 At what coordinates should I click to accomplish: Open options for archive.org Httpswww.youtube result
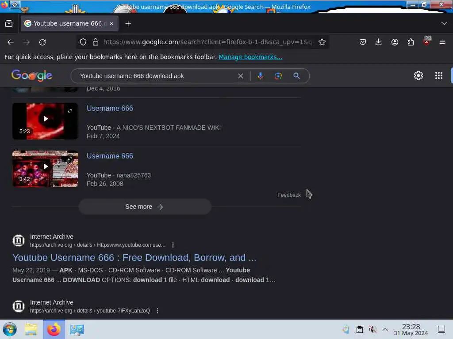(173, 245)
